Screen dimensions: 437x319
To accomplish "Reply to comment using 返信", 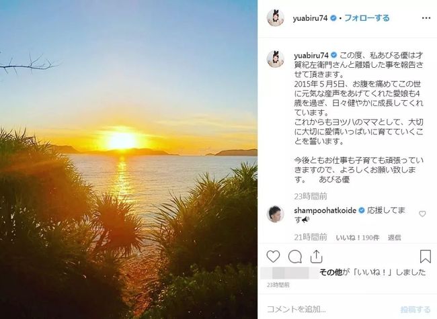I will coord(395,238).
